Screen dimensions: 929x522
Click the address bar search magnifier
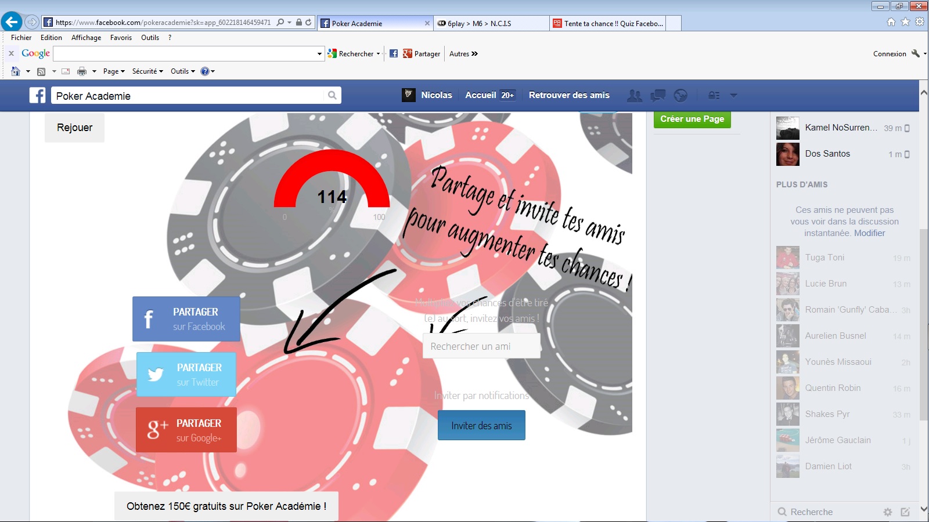[280, 22]
